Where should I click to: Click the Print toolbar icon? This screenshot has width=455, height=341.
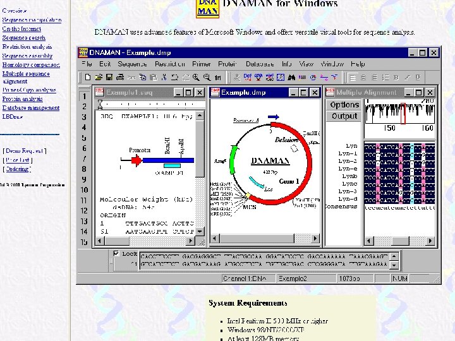120,77
